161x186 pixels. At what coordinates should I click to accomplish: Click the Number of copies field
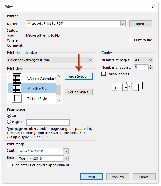coord(141,67)
